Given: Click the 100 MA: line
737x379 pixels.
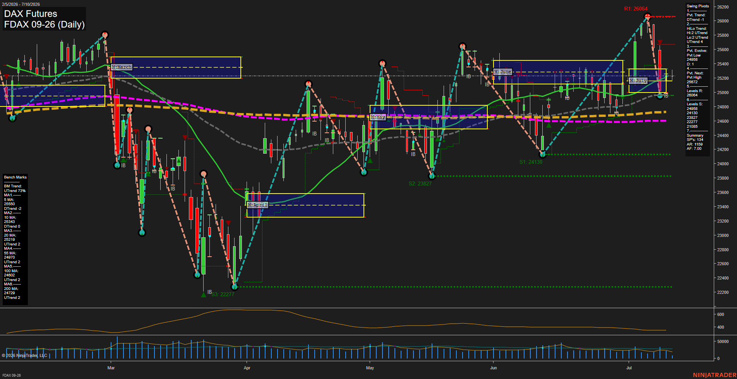Looking at the screenshot, I should click(11, 271).
